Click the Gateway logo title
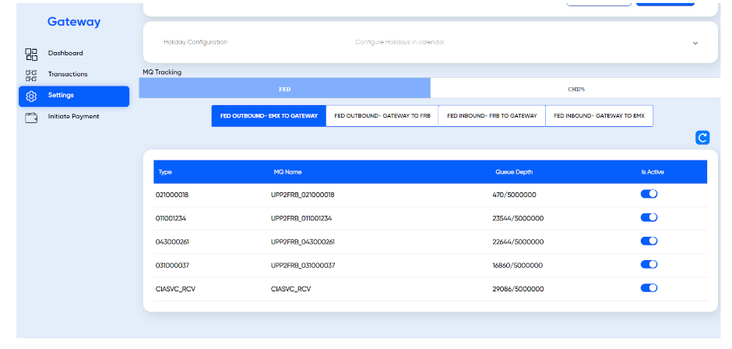This screenshot has height=349, width=732. point(74,22)
